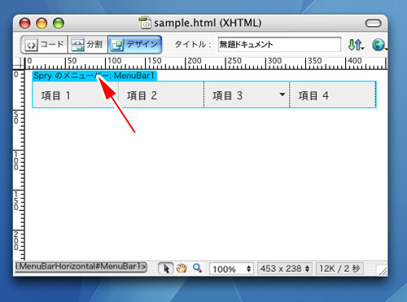Switch to Code view (コード)

point(45,44)
